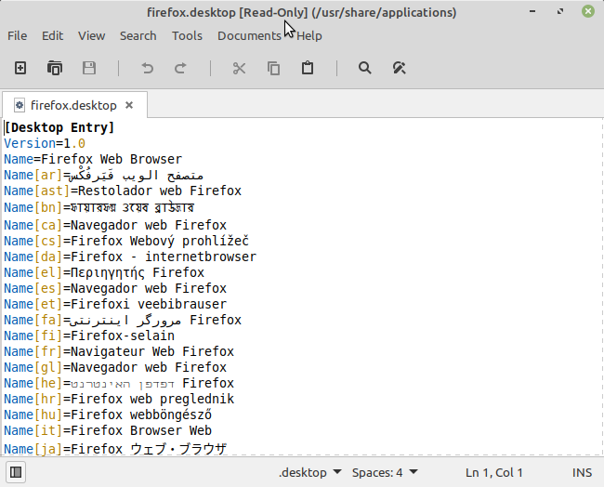604x487 pixels.
Task: Click the Name[ca]=Navegador web Firefox line
Action: [x=115, y=225]
